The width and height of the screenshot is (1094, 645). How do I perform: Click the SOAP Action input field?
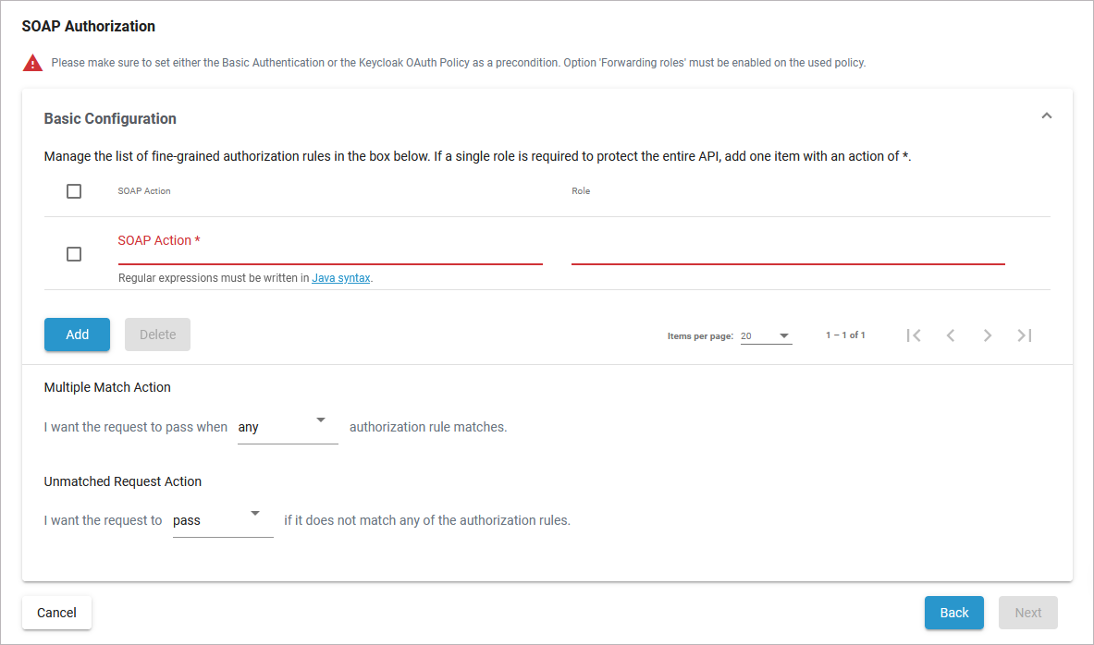pyautogui.click(x=324, y=249)
